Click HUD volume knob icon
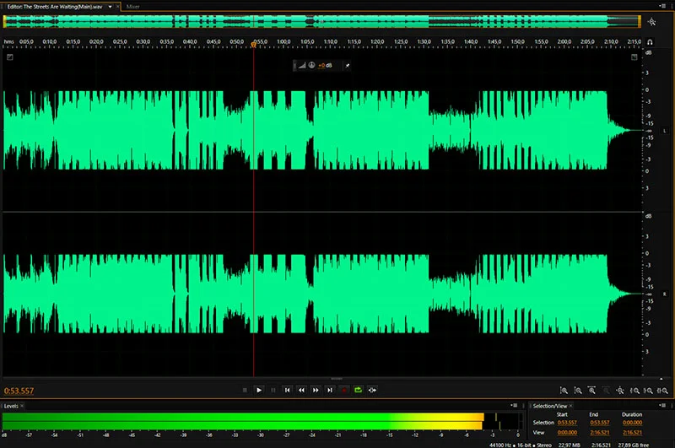Viewport: 675px width, 448px height. coord(311,65)
